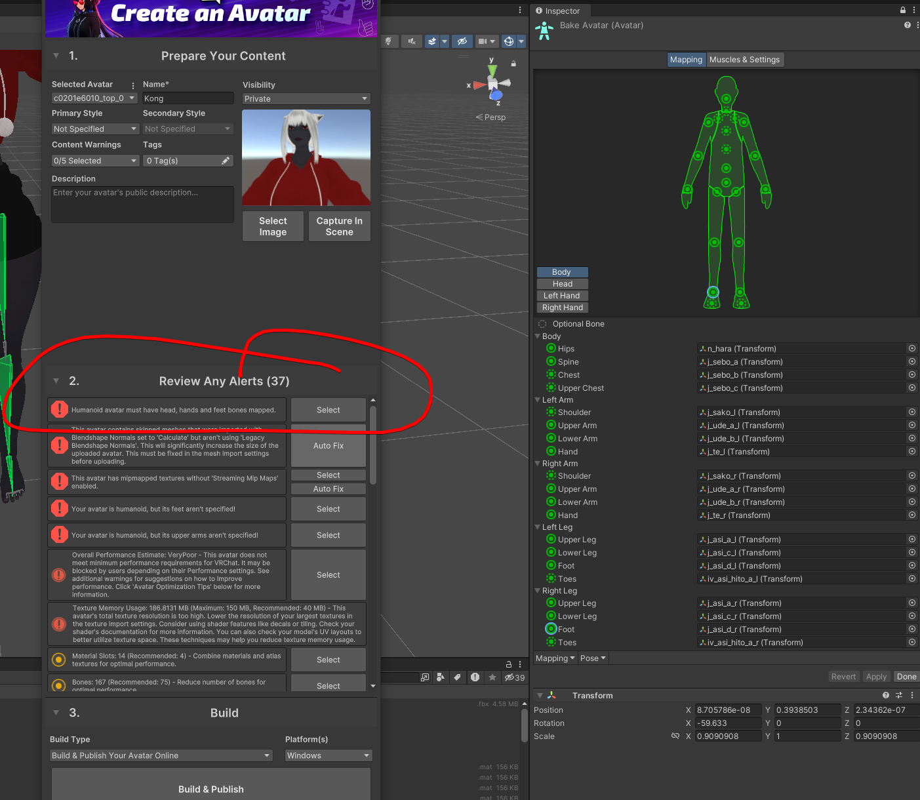
Task: Click object picker for j_te_l Transform
Action: [911, 451]
